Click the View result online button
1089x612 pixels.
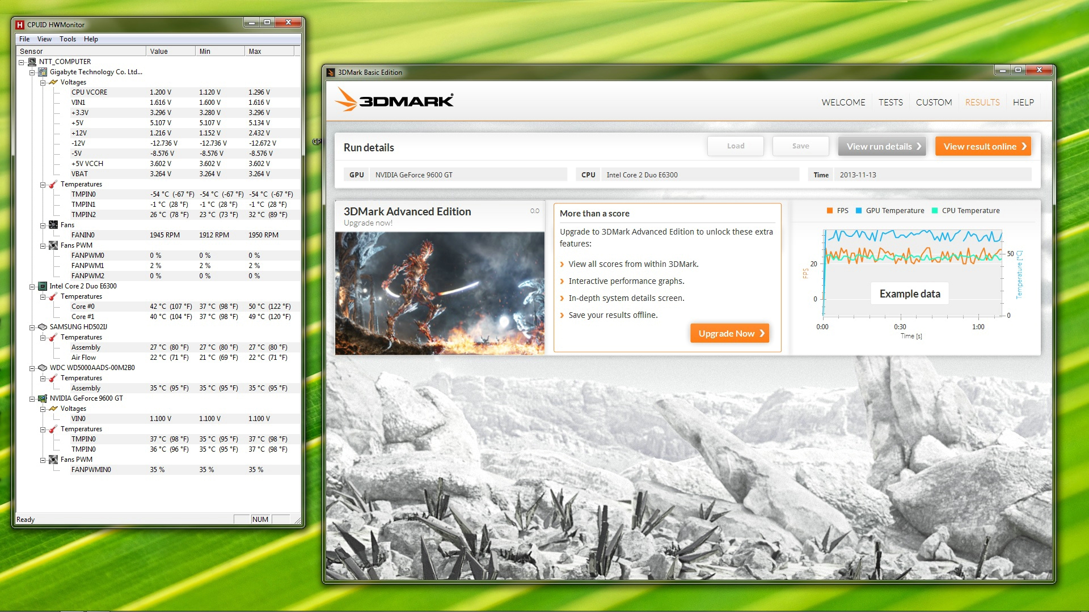(983, 146)
